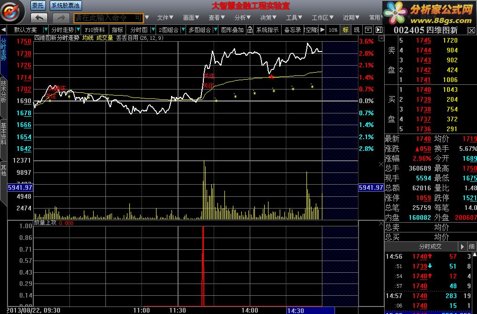The height and width of the screenshot is (314, 477).
Task: Click sell level 5 price 1745
Action: pos(424,40)
